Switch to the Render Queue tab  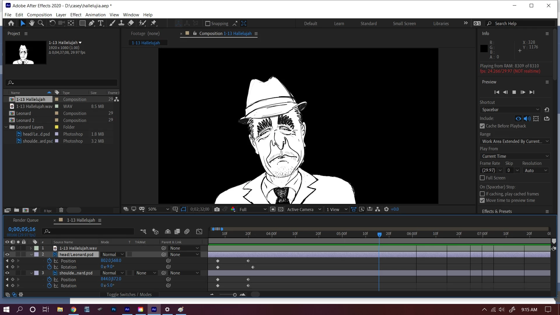point(26,220)
